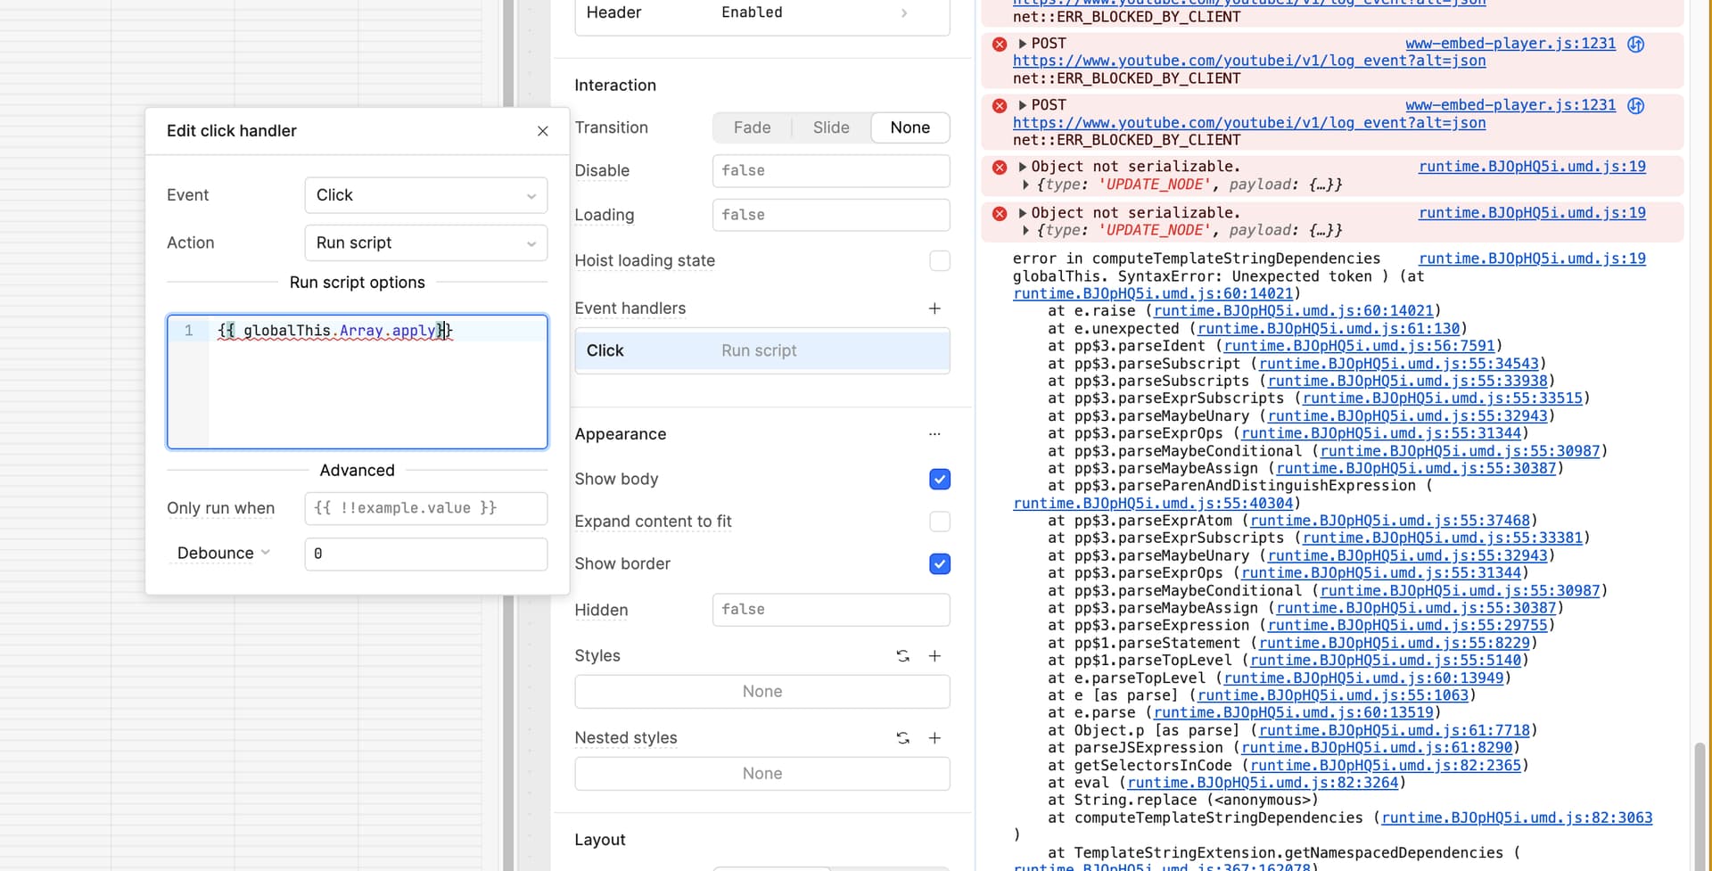Open the Action dropdown showing Run script
The height and width of the screenshot is (871, 1712).
coord(425,243)
